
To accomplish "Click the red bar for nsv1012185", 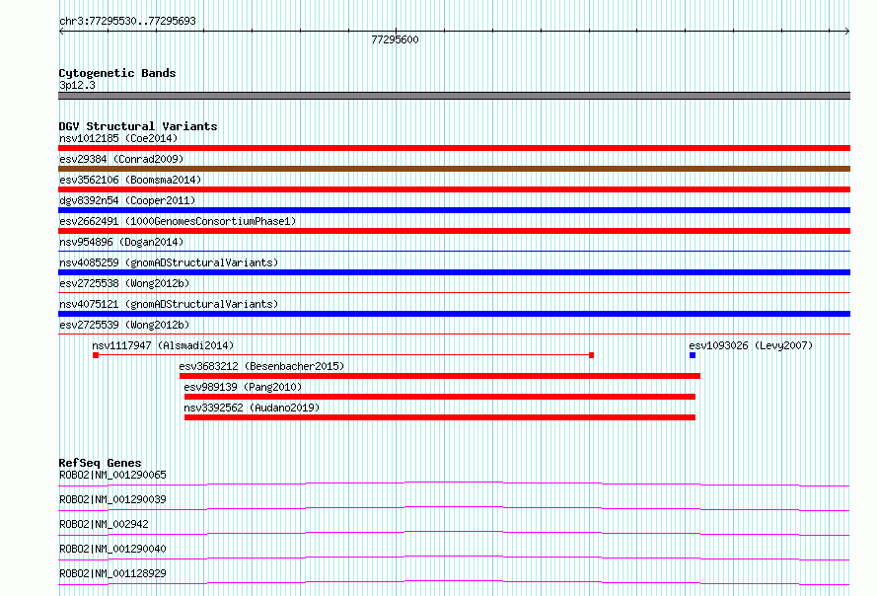I will (x=454, y=148).
